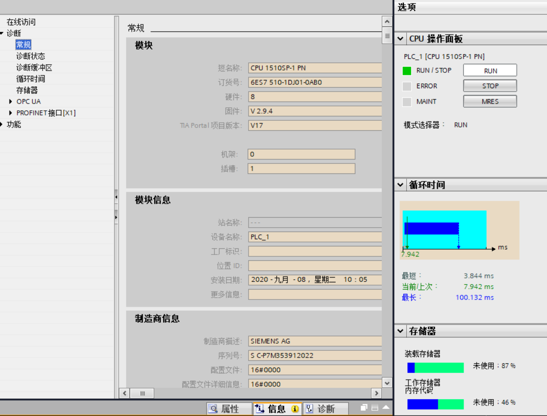Click the green RUN/STOP status LED
547x416 pixels.
[x=407, y=71]
